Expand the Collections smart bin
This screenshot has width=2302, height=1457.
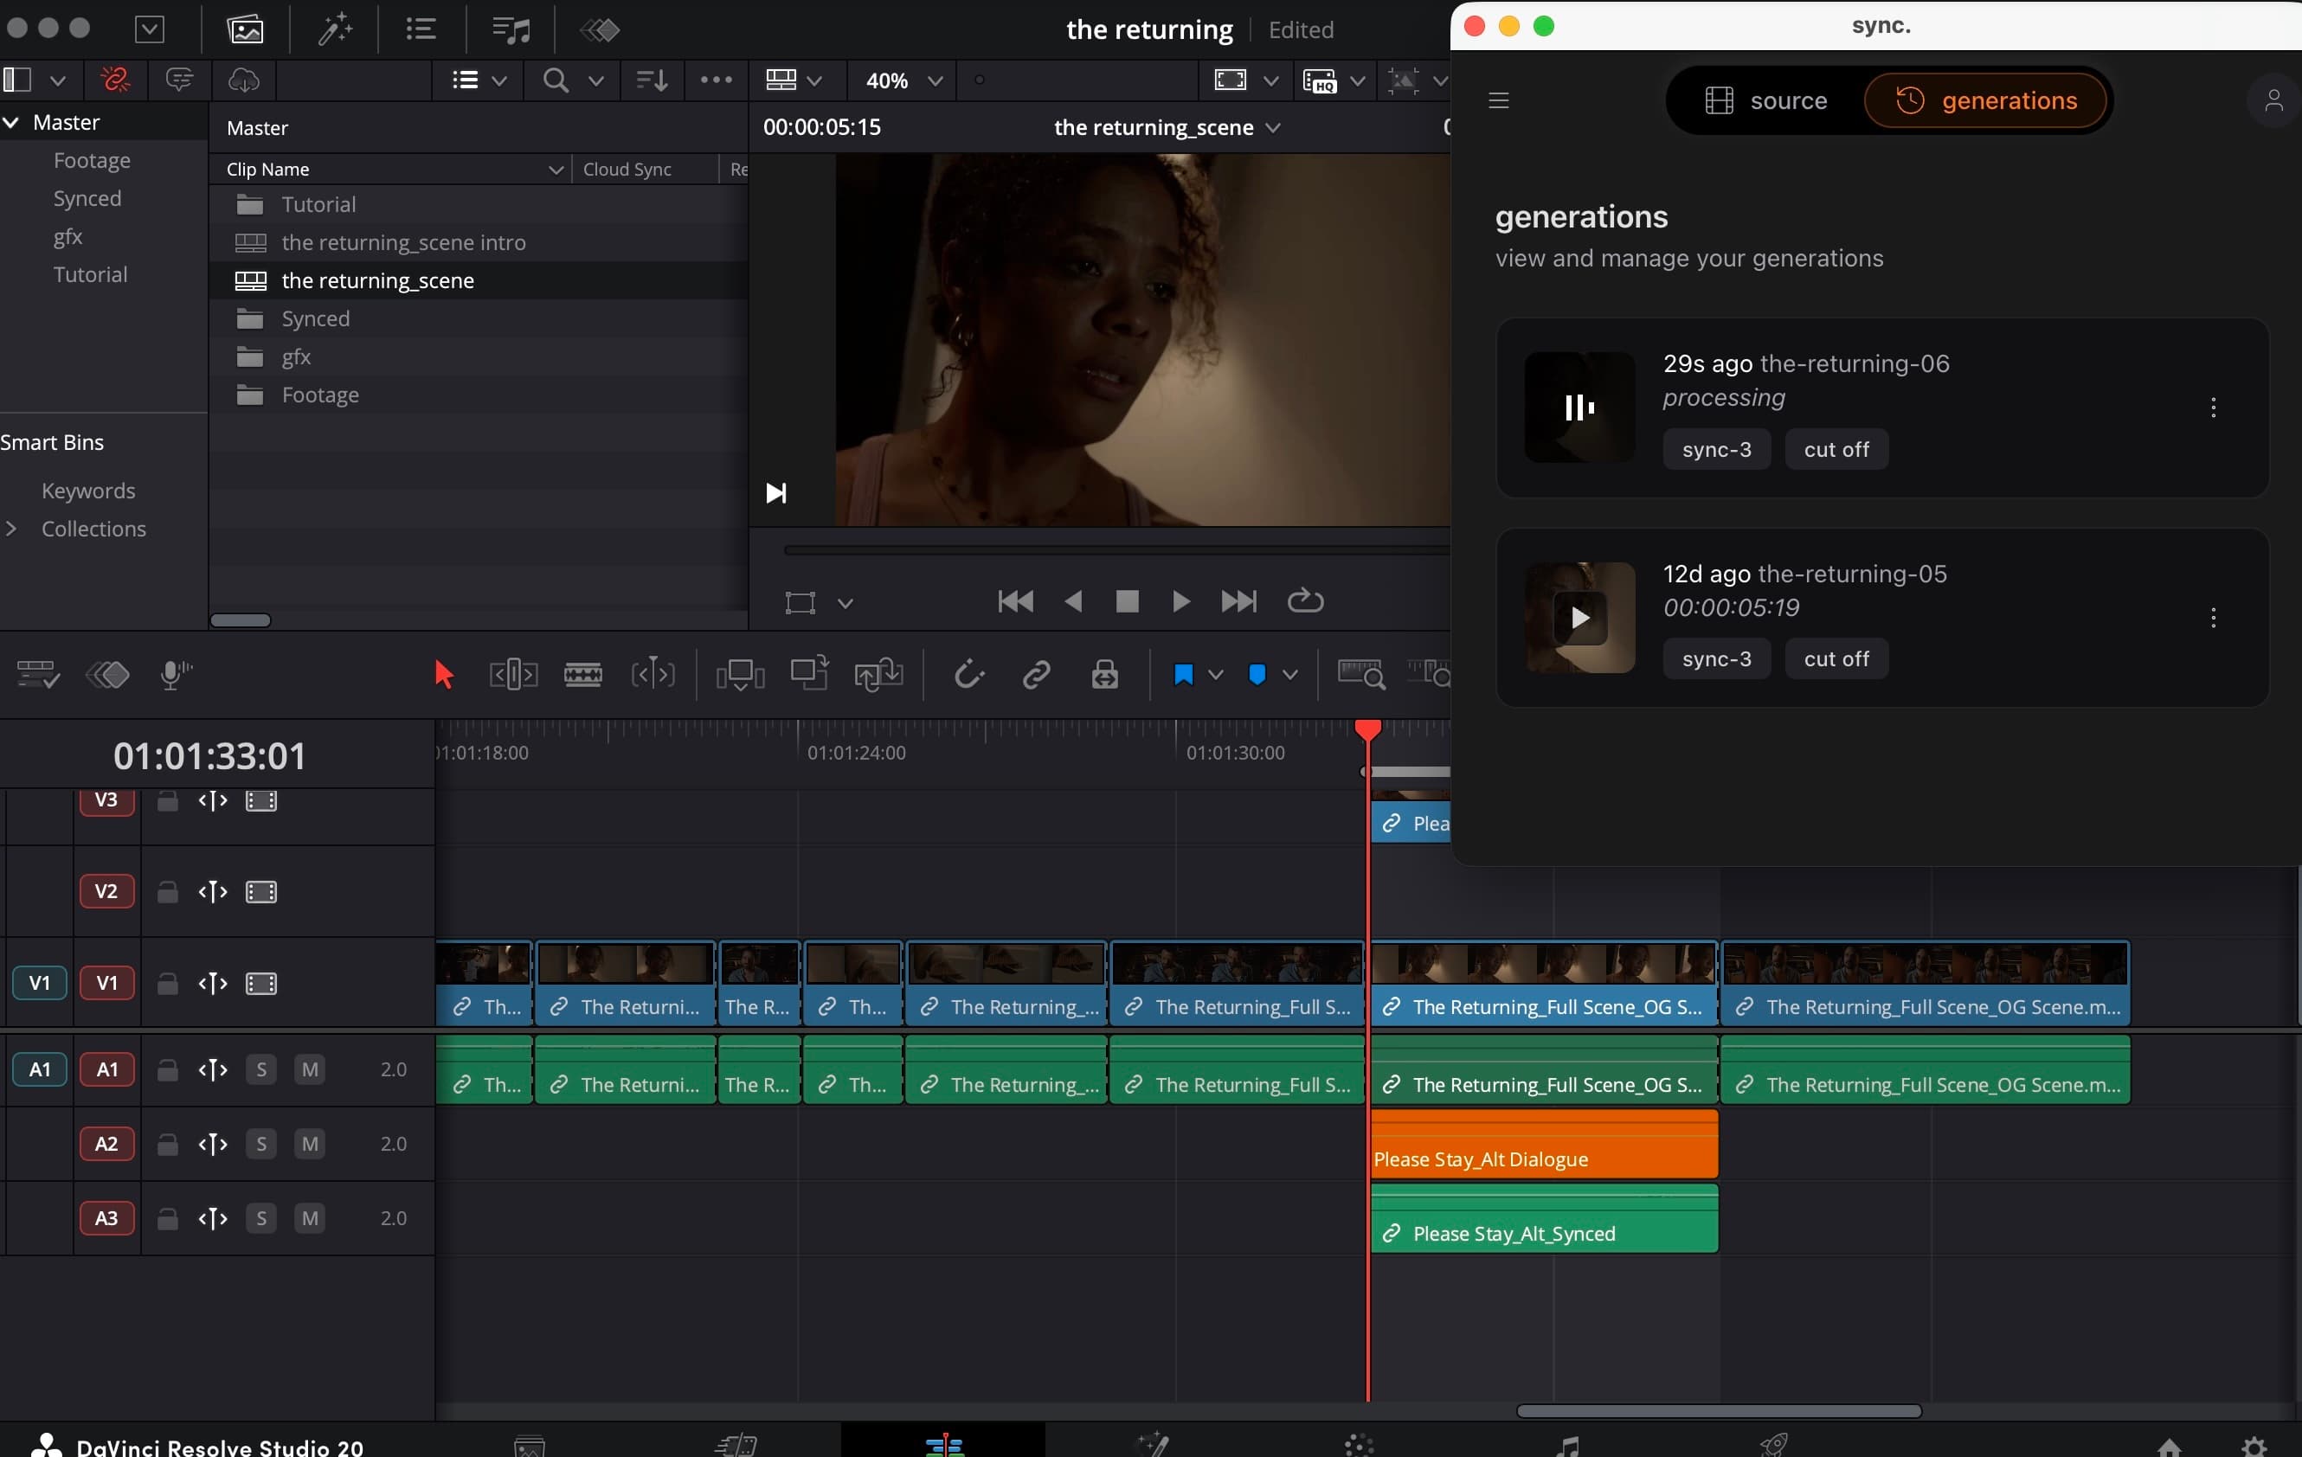11,529
